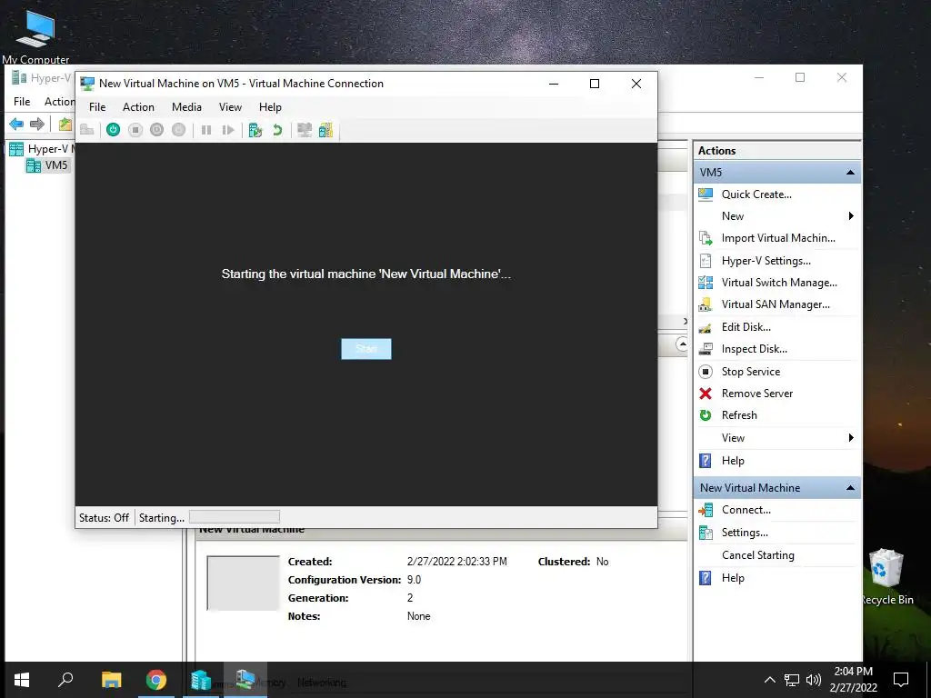Click the Reset toolbar icon

[228, 129]
